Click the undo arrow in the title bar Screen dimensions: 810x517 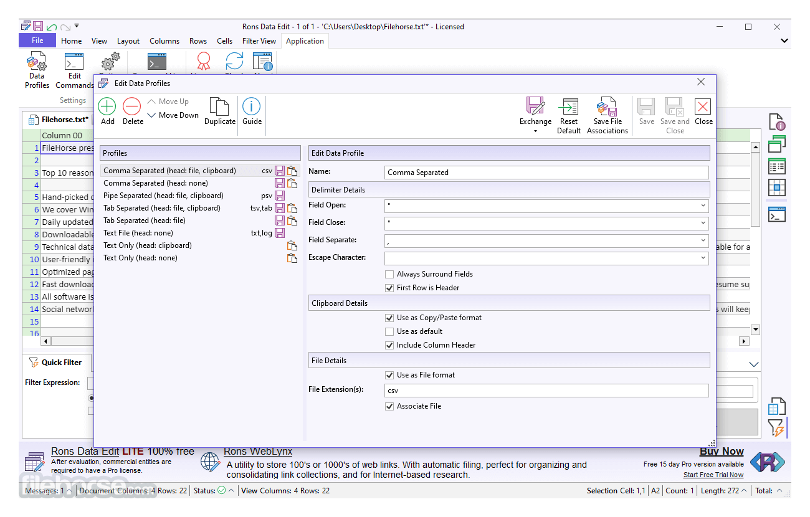(52, 27)
